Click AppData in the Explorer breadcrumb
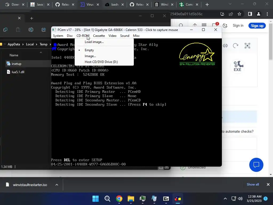The image size is (273, 205). (14, 44)
